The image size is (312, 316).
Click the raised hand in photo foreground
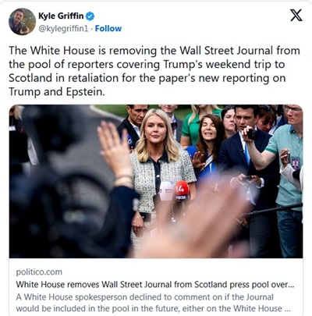(115, 150)
